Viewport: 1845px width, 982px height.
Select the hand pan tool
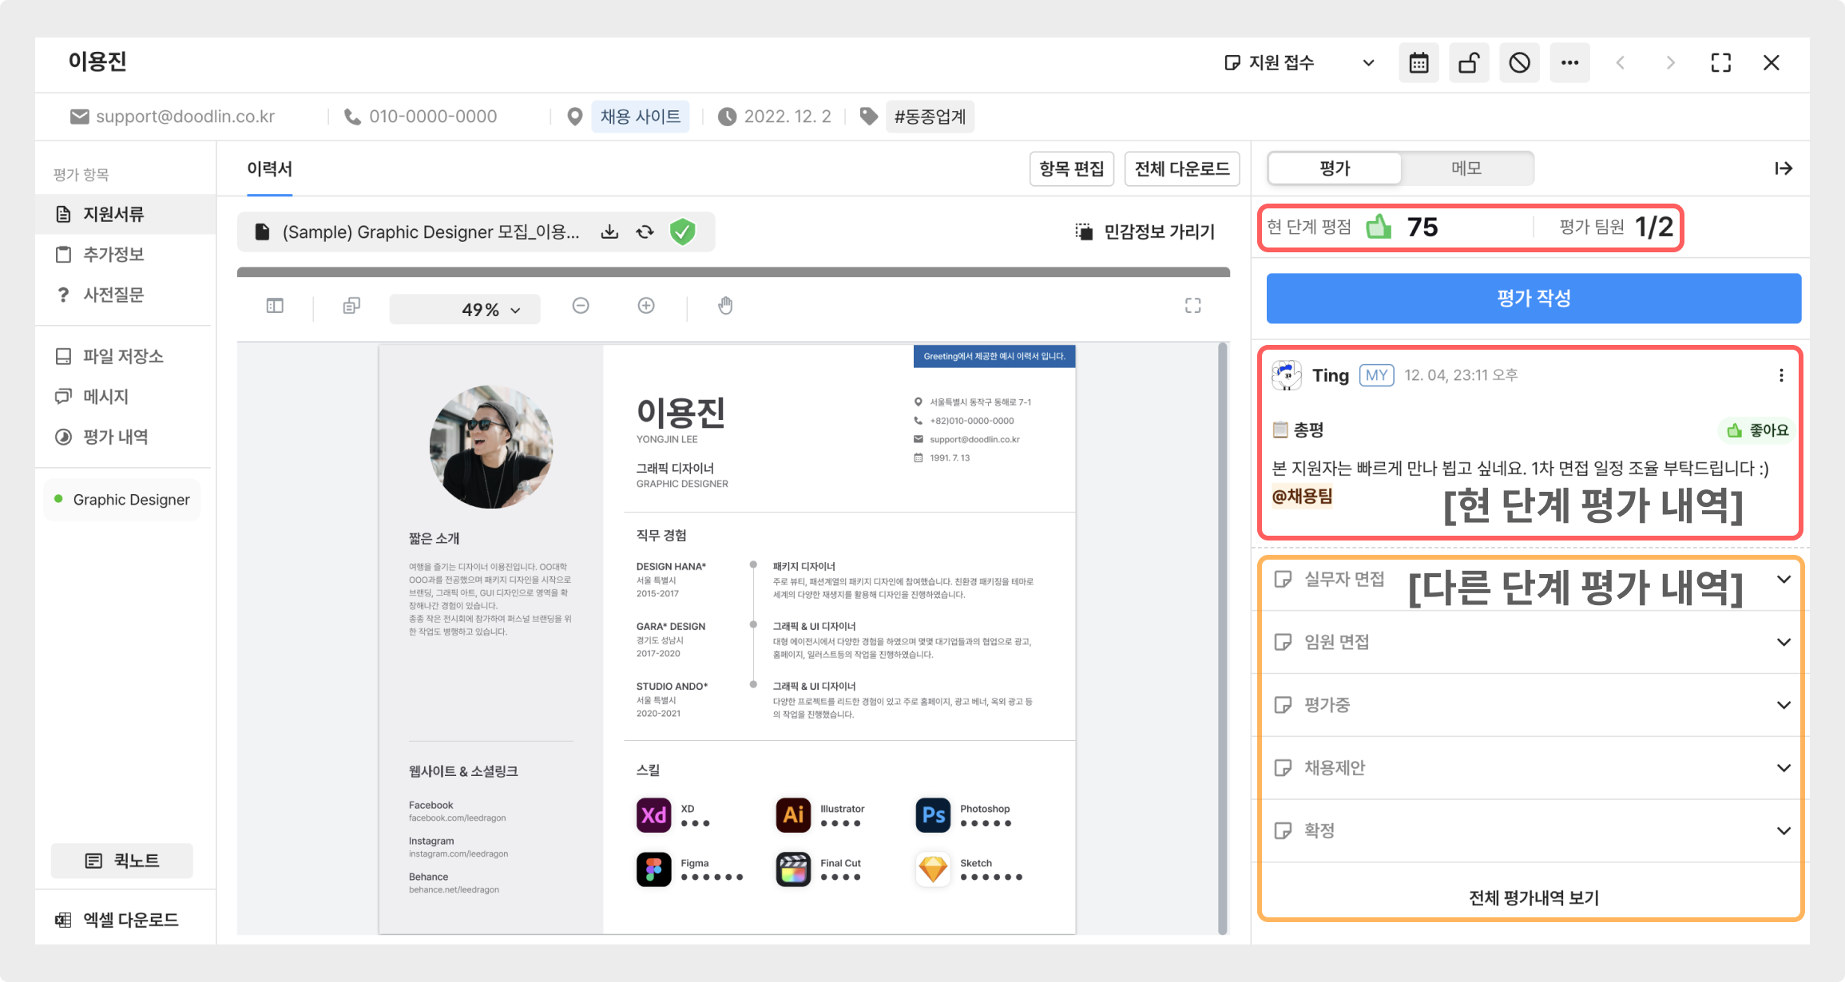(725, 306)
